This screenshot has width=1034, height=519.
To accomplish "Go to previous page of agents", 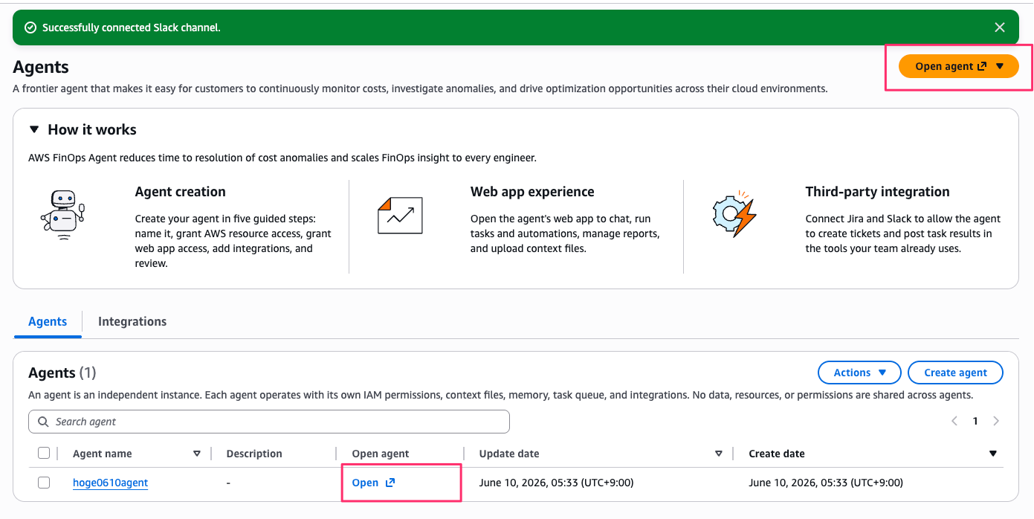I will point(954,421).
